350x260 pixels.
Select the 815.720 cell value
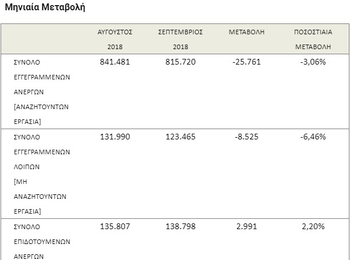[180, 62]
